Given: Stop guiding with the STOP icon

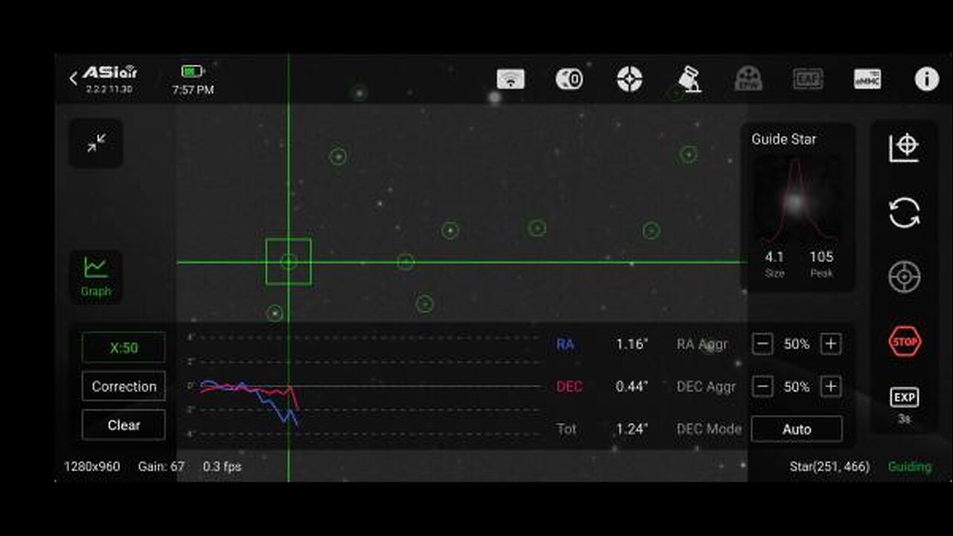Looking at the screenshot, I should pos(905,342).
